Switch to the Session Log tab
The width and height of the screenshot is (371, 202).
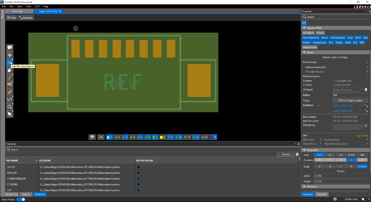coord(12,195)
